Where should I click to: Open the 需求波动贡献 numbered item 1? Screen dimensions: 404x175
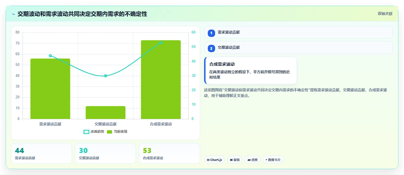[x=298, y=32]
